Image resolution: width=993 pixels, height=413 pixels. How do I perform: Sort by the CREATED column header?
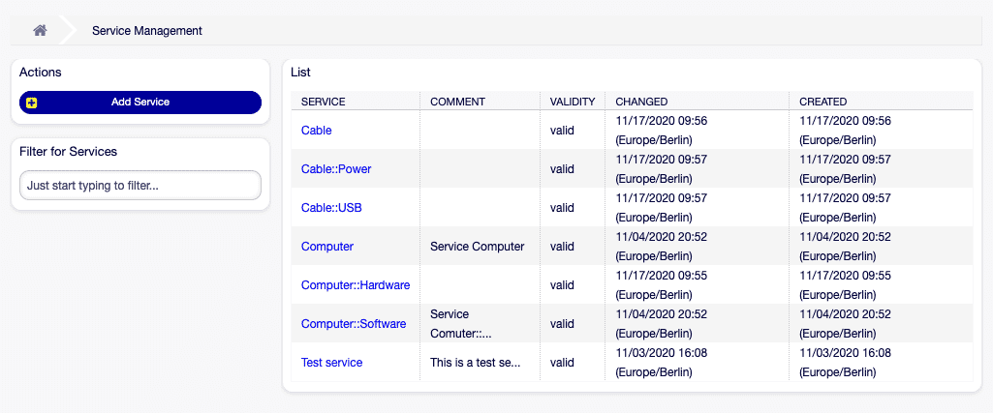pos(822,102)
